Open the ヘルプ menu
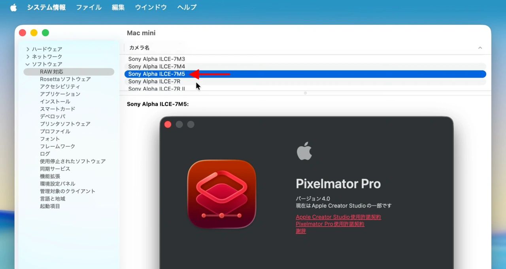This screenshot has height=269, width=506. [187, 7]
